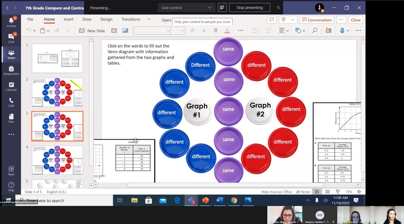Switch to the Transitions tab
The width and height of the screenshot is (404, 224).
tap(131, 20)
